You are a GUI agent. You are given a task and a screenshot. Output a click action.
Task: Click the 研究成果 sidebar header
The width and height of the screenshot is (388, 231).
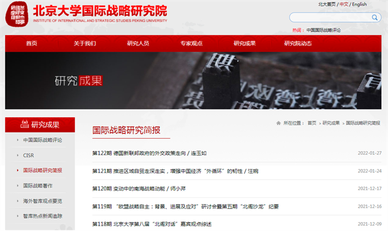(40, 124)
